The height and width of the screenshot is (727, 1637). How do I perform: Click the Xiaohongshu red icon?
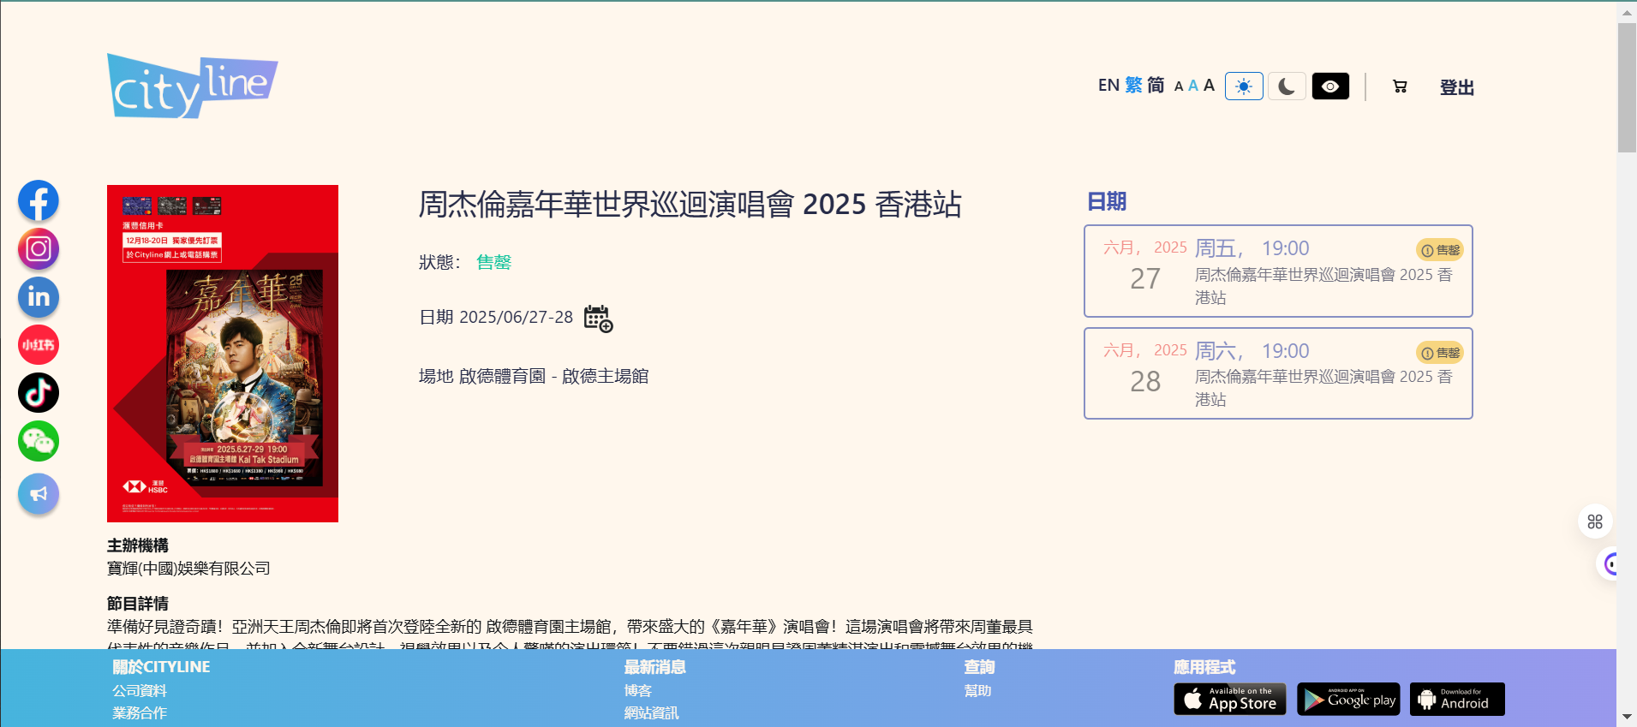coord(39,345)
